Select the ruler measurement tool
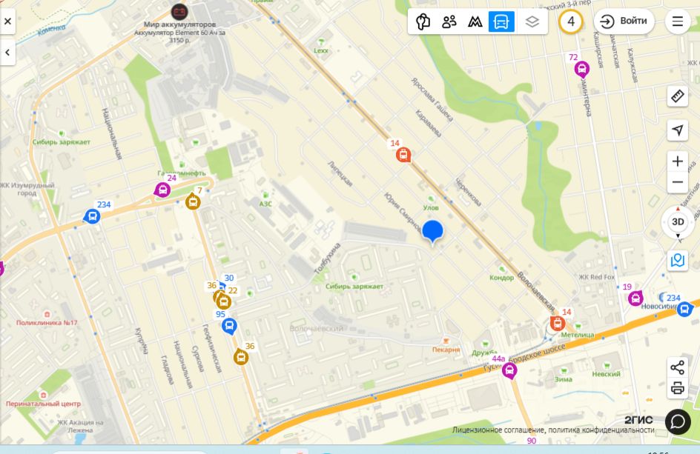700x454 pixels. click(678, 96)
